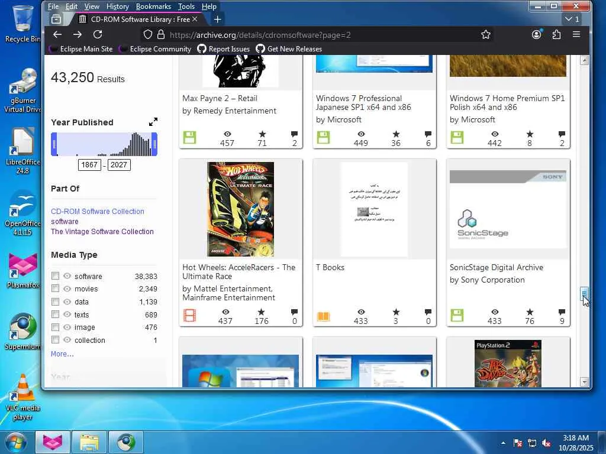
Task: Open the browser account icon
Action: tap(536, 34)
